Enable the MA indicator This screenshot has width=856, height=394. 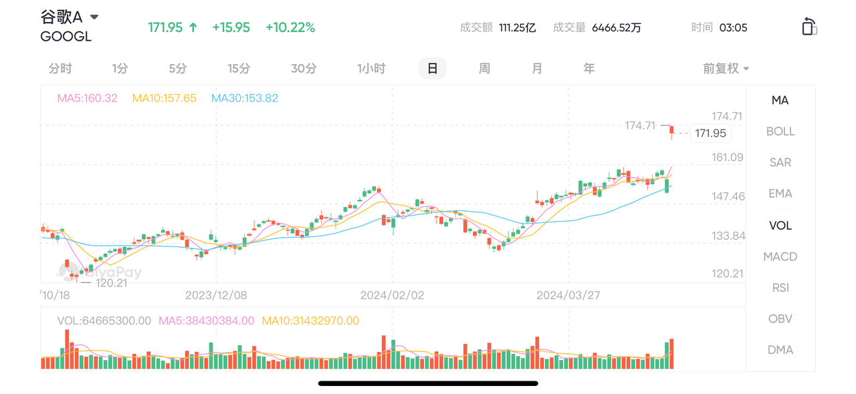click(780, 100)
